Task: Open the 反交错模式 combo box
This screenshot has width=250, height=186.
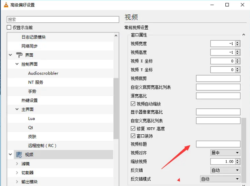Action: tap(220, 179)
